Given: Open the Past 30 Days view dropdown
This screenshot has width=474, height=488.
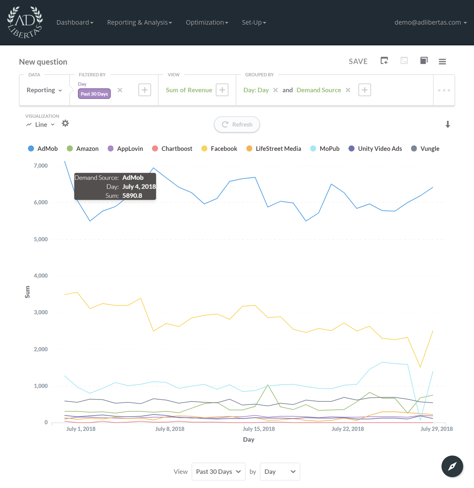Looking at the screenshot, I should (x=218, y=471).
